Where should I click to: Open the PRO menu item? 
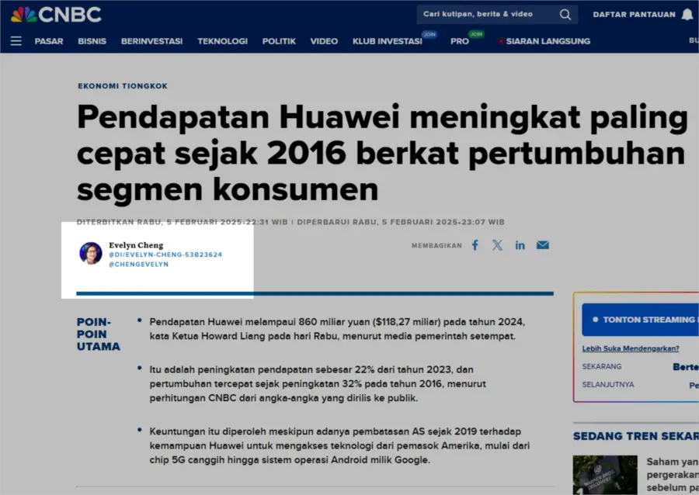tap(460, 41)
